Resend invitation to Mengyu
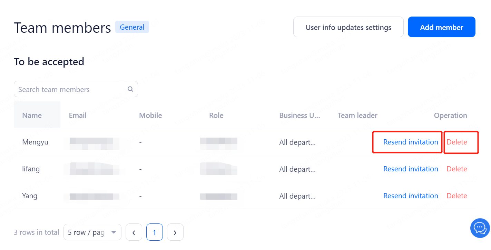 [411, 142]
